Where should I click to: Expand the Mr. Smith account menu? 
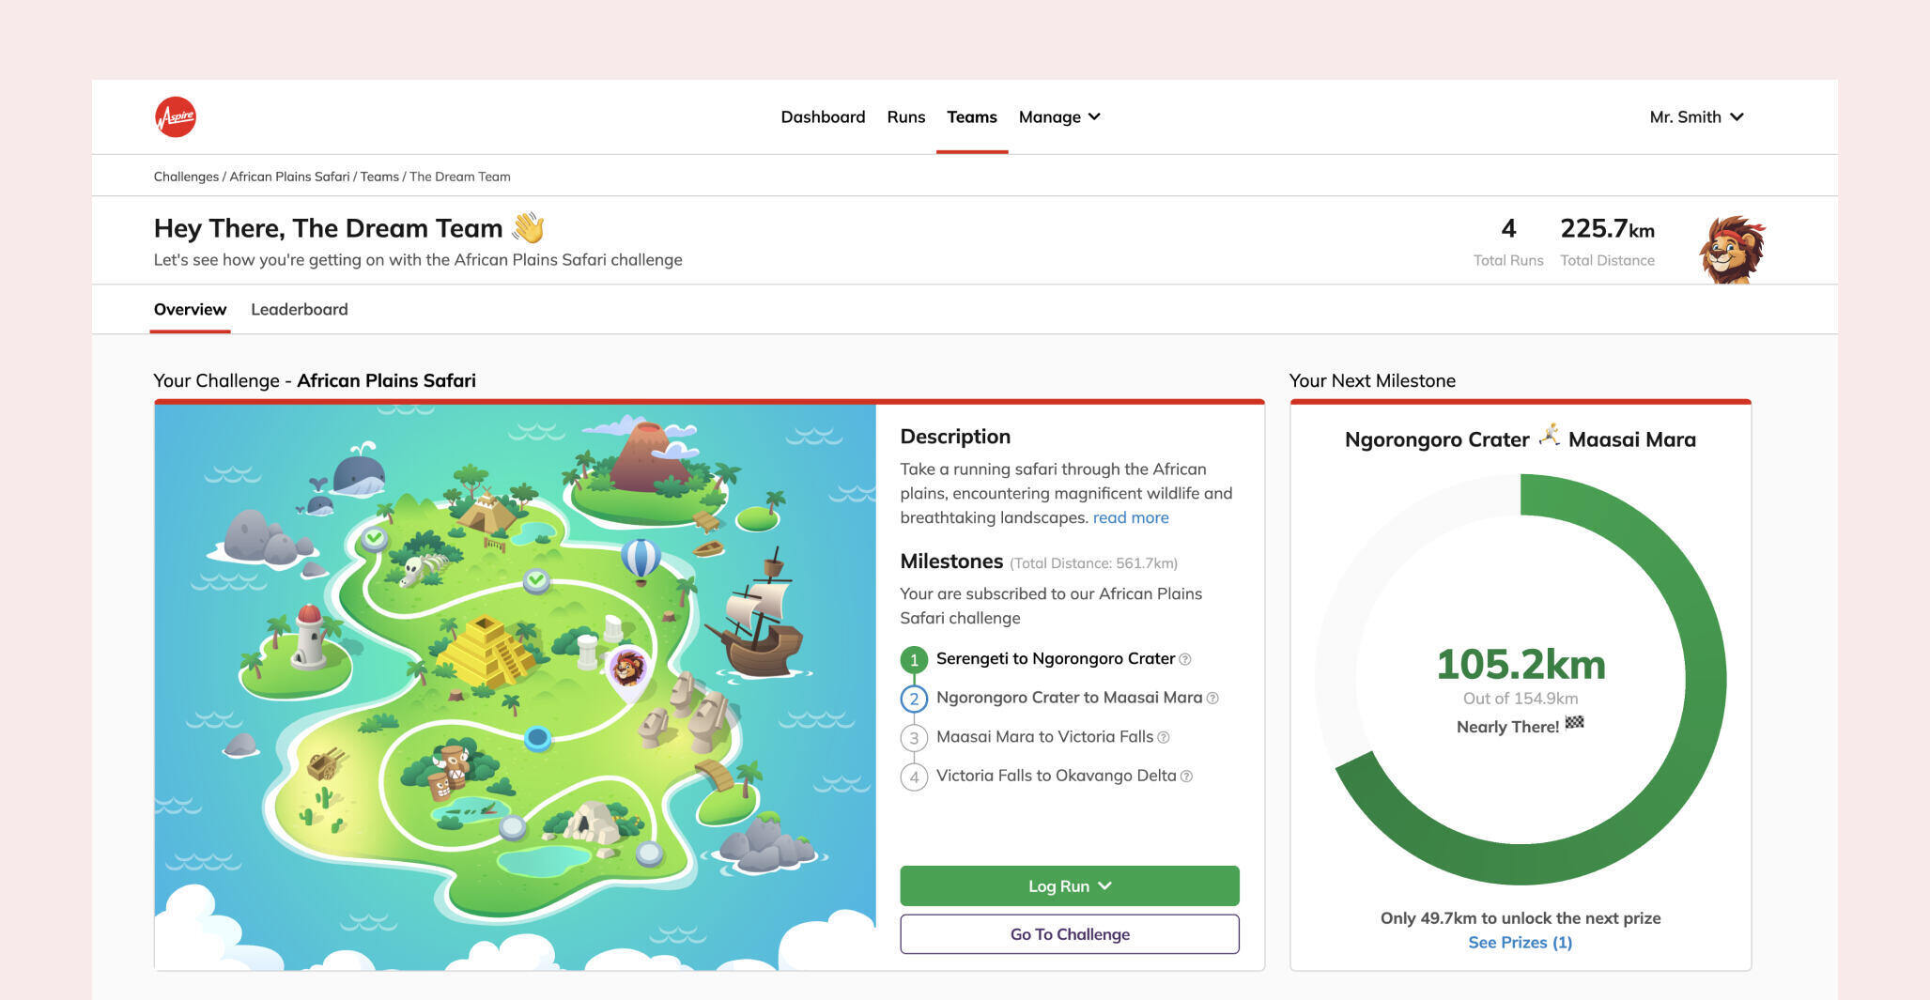click(1696, 117)
